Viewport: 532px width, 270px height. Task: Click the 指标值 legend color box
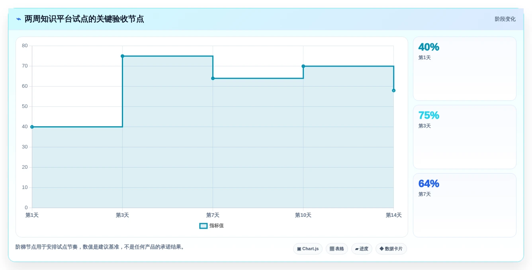coord(203,226)
